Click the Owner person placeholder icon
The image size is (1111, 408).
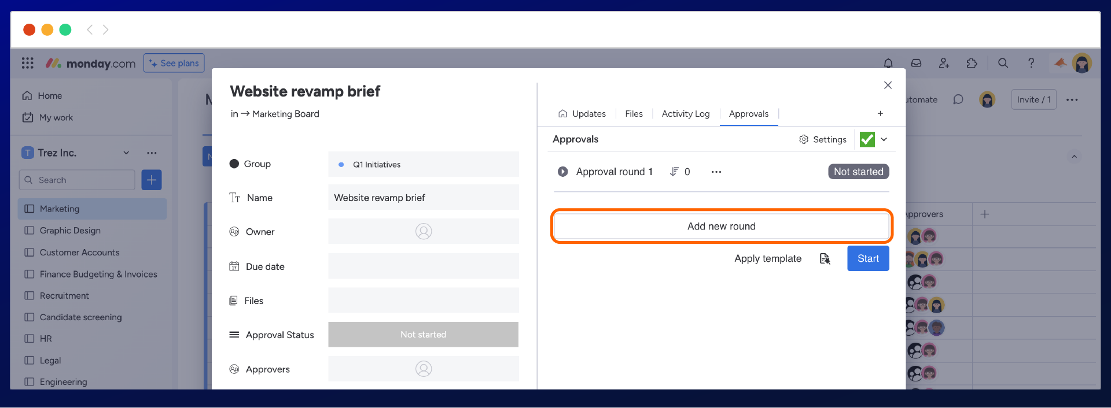point(424,231)
